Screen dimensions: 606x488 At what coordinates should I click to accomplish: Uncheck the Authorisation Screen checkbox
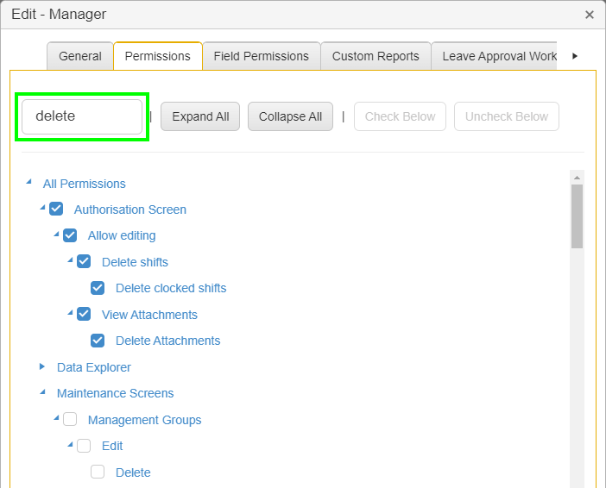click(56, 209)
